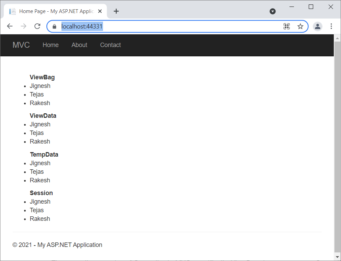Click the localhost:44331 address bar

pos(178,26)
